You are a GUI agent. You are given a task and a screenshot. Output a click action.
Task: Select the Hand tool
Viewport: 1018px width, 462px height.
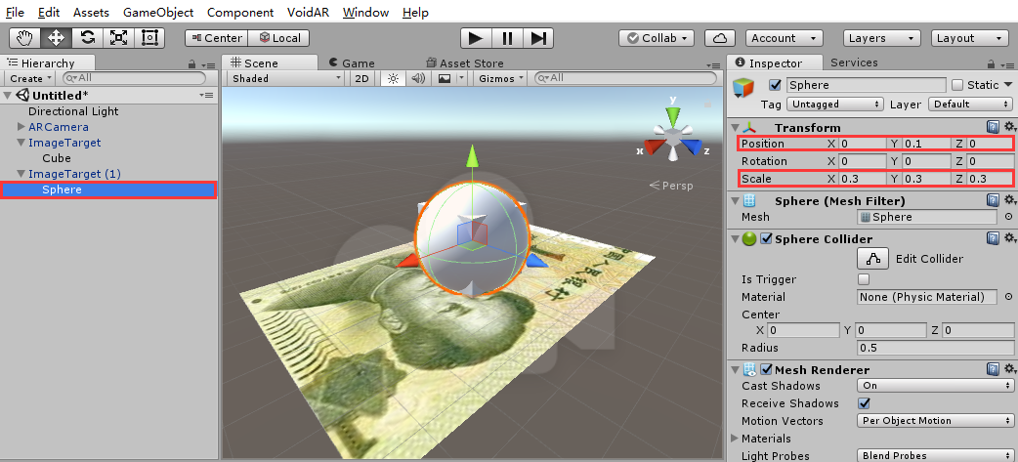[x=24, y=38]
